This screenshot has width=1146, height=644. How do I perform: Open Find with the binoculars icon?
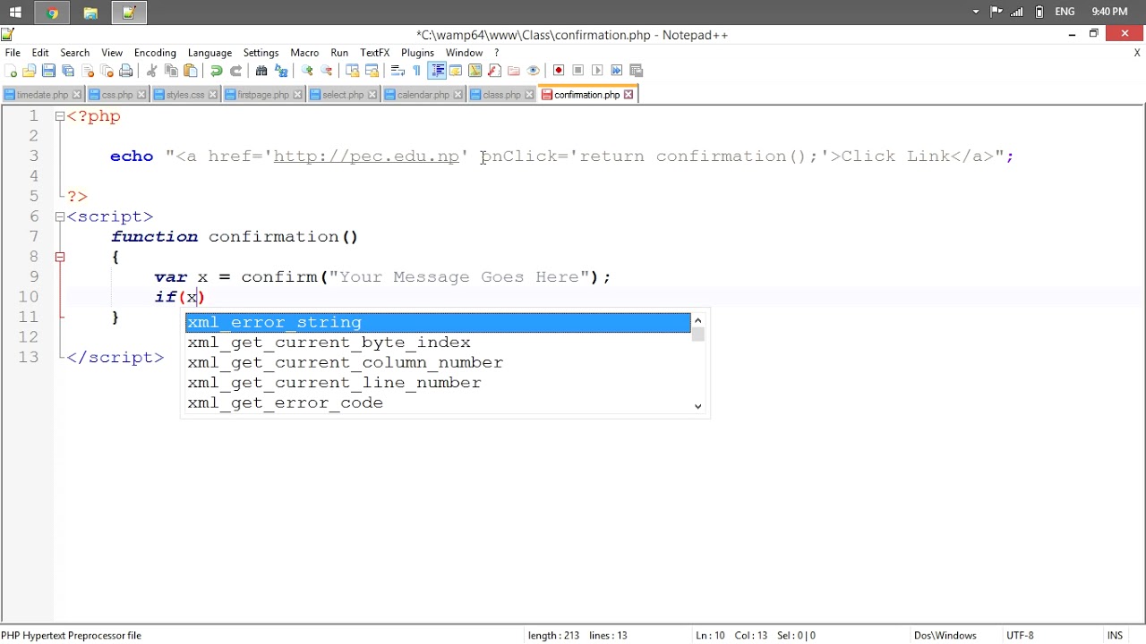[261, 71]
